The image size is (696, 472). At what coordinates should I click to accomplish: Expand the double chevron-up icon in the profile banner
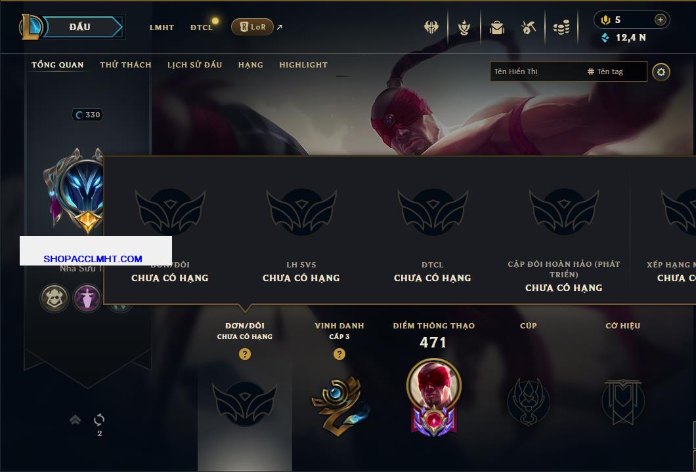click(75, 420)
